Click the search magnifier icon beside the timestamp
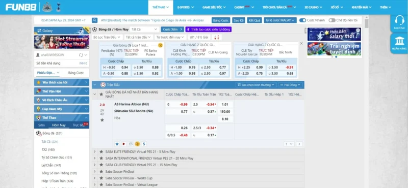408x188 pixels. pos(95,20)
